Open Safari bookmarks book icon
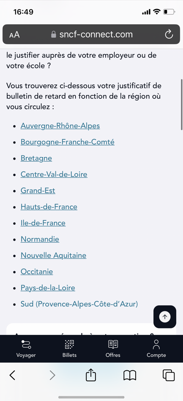 [x=130, y=376]
